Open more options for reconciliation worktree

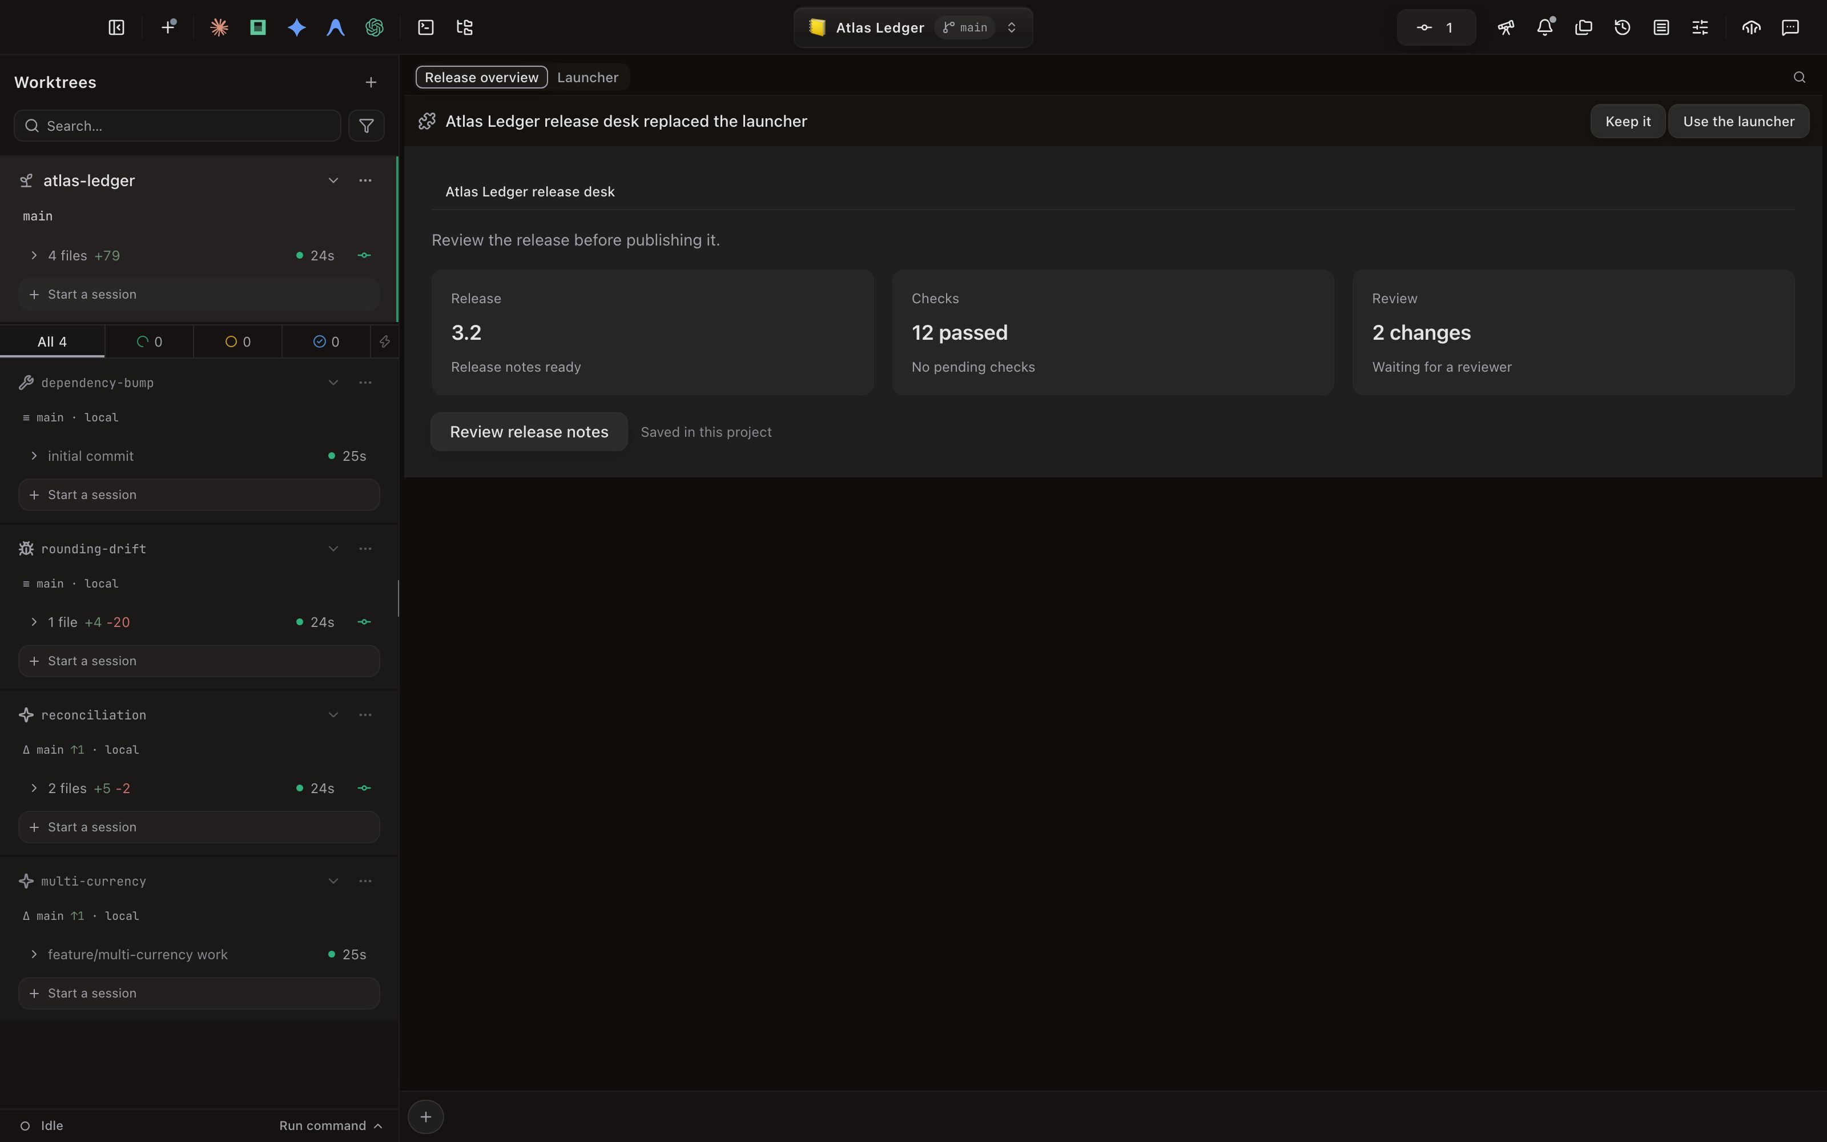coord(365,715)
